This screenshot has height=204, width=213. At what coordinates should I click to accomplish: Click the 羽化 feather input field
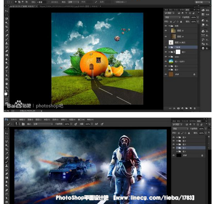(x=41, y=2)
